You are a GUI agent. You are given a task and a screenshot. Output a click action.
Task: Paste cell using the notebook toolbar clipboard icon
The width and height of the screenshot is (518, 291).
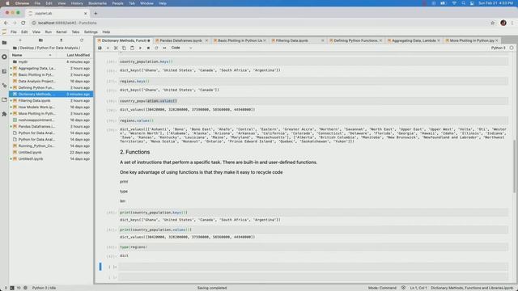point(132,48)
